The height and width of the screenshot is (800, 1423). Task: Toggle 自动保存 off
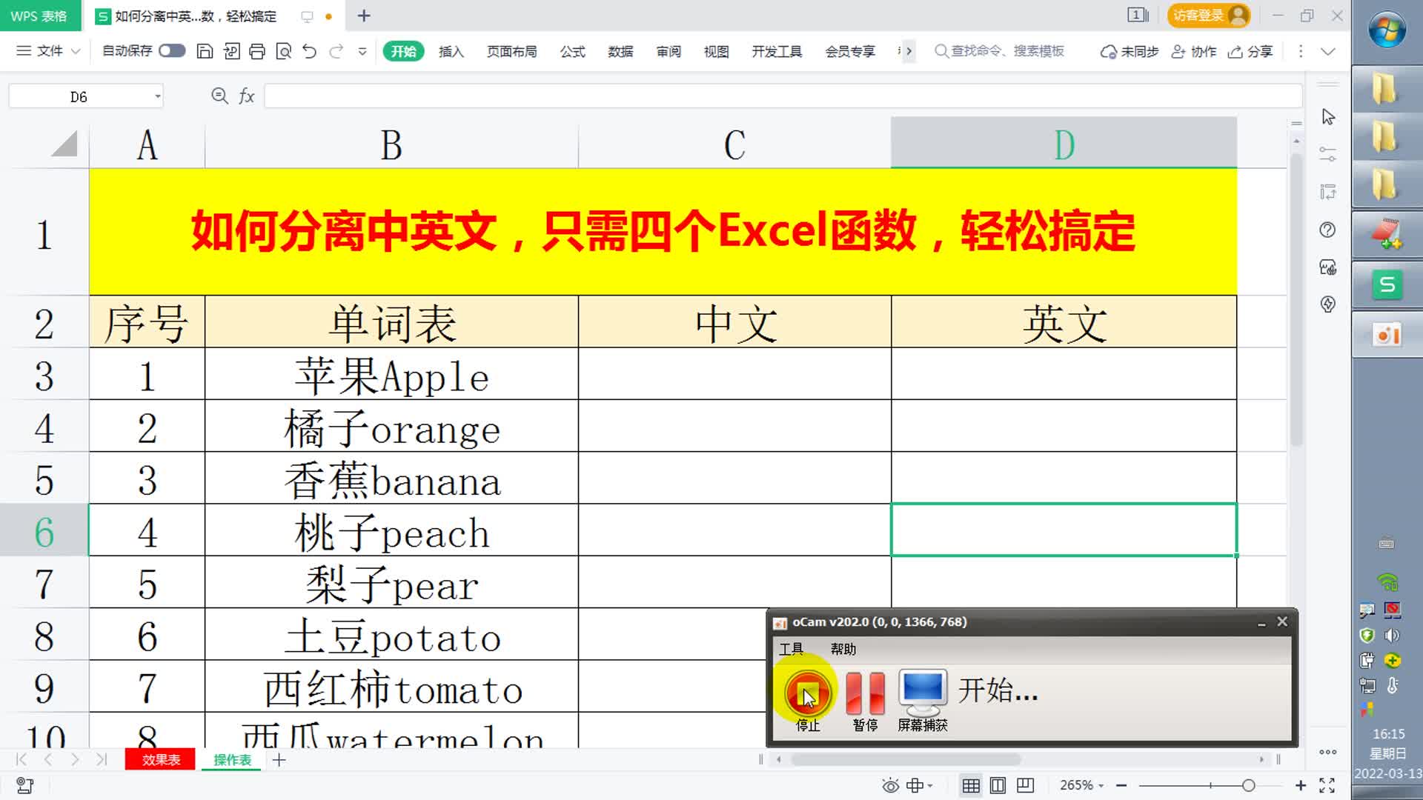pos(171,51)
